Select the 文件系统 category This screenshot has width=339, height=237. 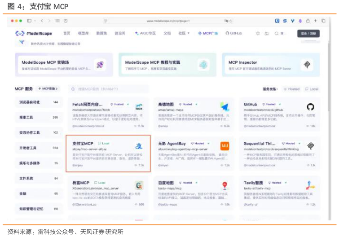[x=39, y=179]
